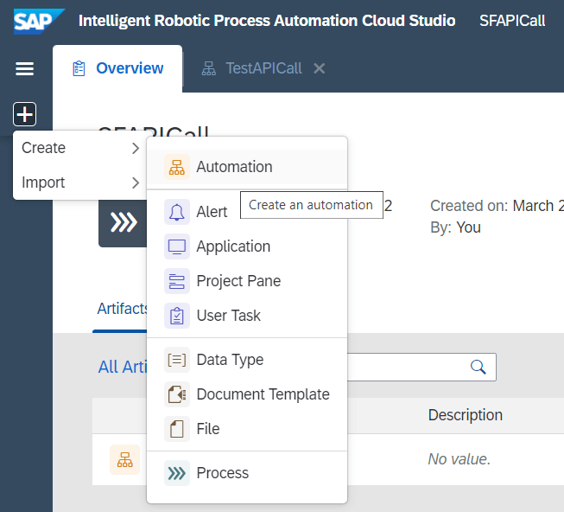Click the Intelligent Robotic Process Automation title
This screenshot has height=512, width=564.
(267, 21)
